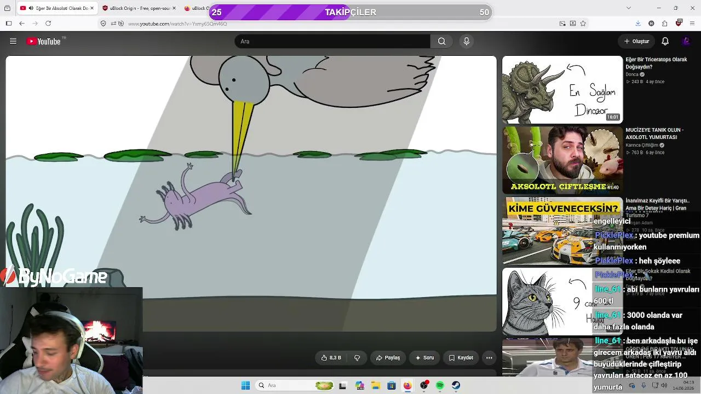Open the Donca channel link

pyautogui.click(x=632, y=74)
